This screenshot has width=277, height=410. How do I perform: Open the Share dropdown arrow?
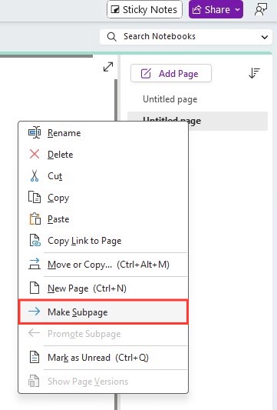(237, 10)
